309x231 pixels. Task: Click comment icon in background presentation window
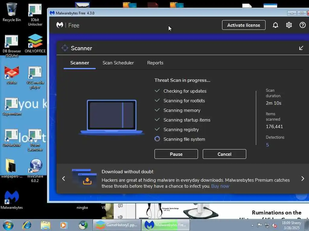click(120, 206)
